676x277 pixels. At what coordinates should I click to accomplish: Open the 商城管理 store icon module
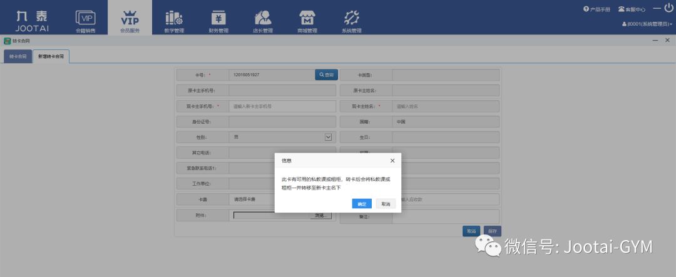(x=307, y=21)
